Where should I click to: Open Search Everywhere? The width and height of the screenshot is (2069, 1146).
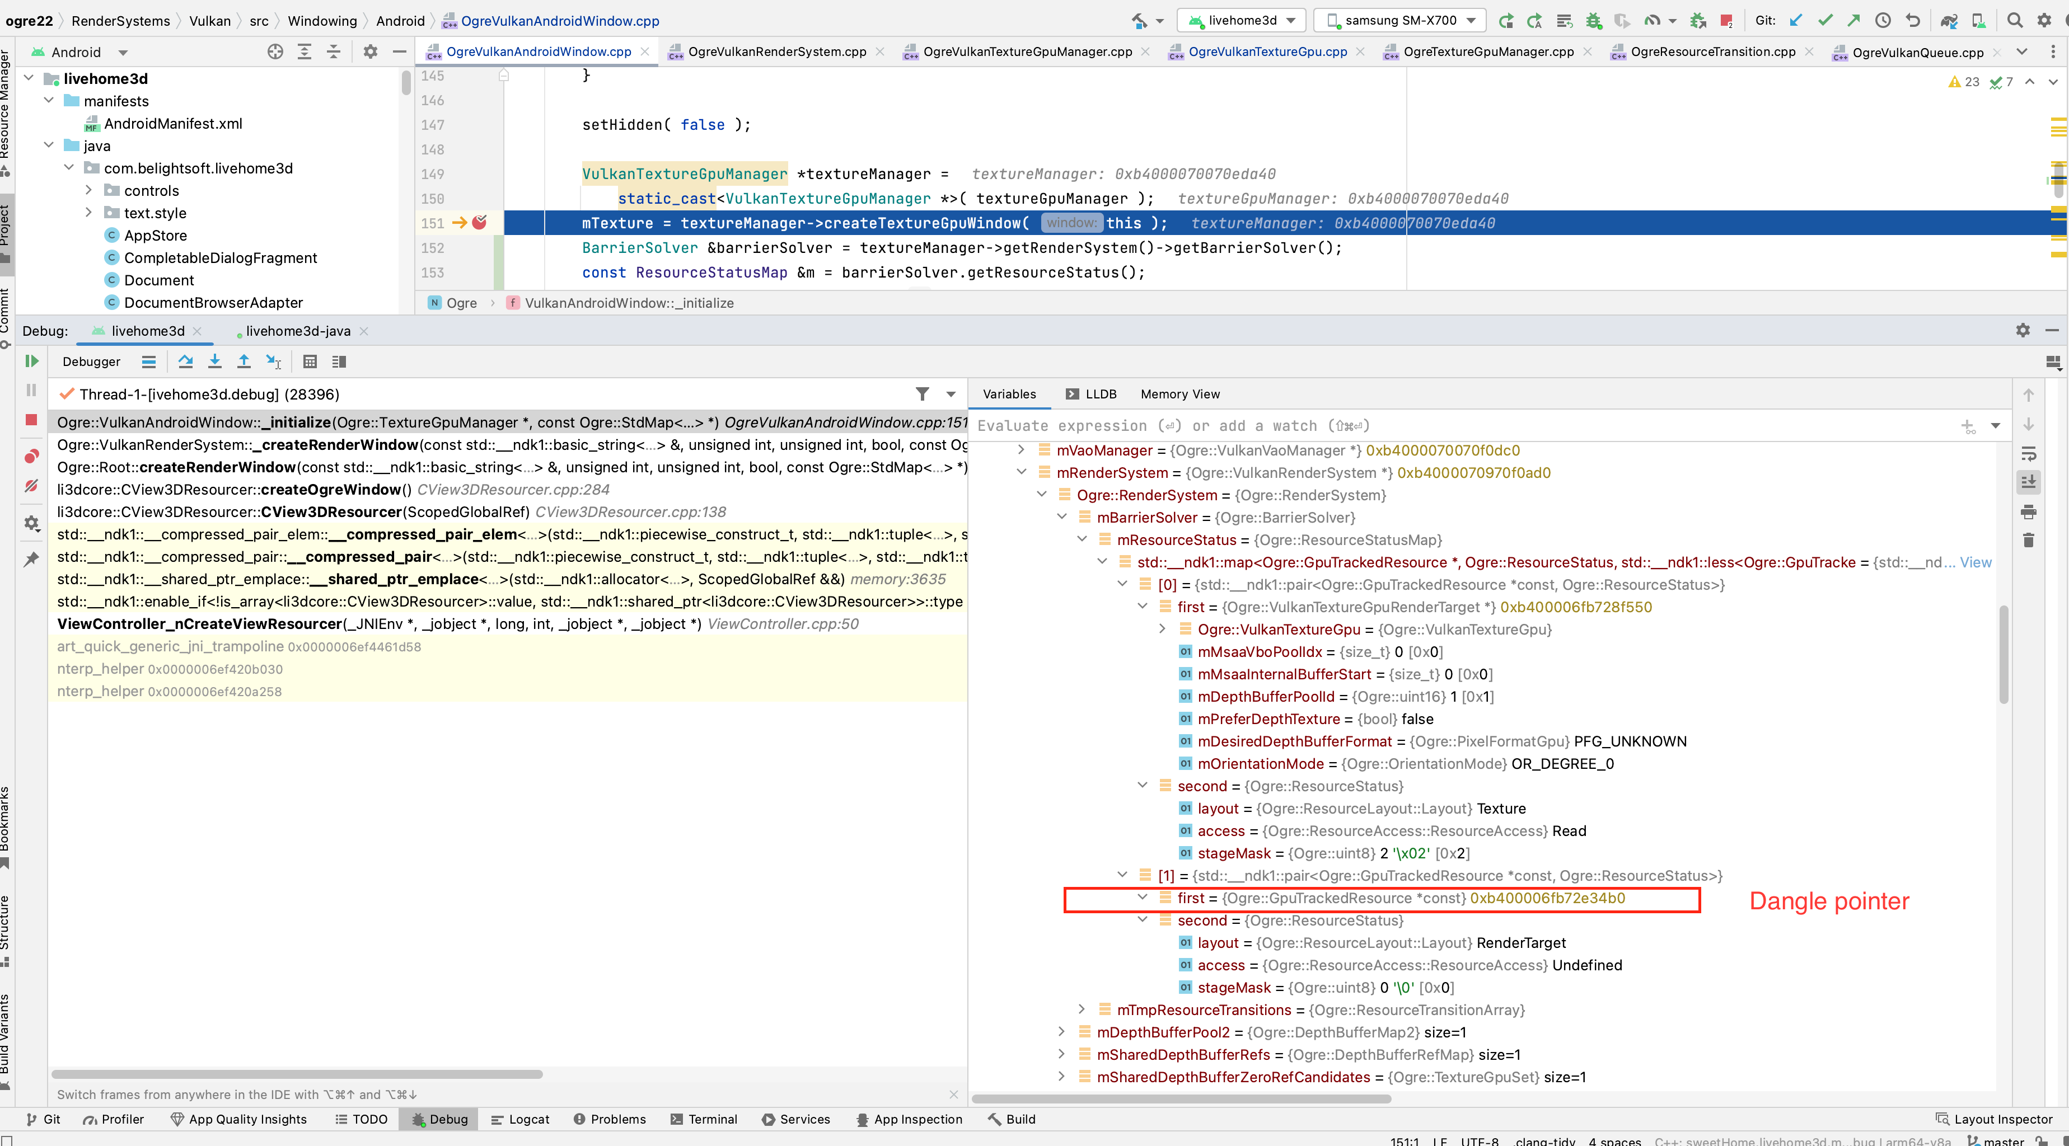point(2015,20)
